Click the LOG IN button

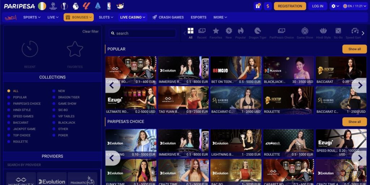pos(318,6)
